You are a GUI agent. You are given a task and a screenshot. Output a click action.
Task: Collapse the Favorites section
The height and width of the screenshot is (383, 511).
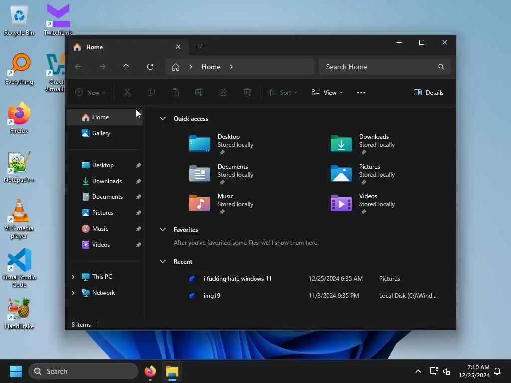point(163,229)
